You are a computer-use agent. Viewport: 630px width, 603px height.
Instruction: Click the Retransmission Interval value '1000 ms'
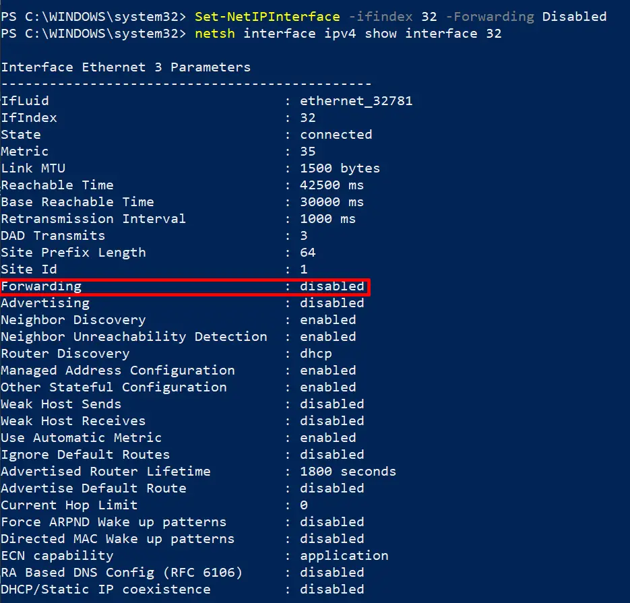pyautogui.click(x=327, y=219)
